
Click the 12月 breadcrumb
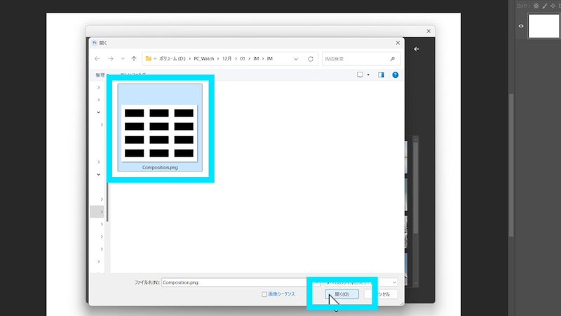(227, 59)
